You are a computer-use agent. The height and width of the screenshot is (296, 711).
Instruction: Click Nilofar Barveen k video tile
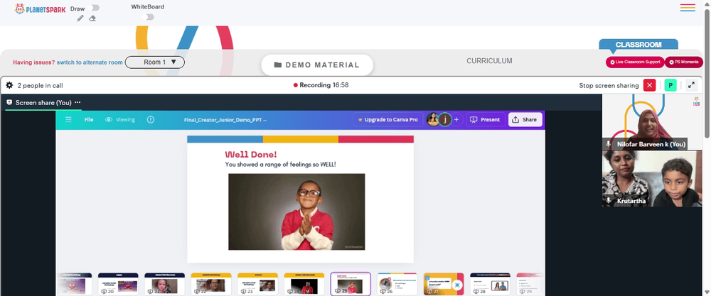point(652,122)
